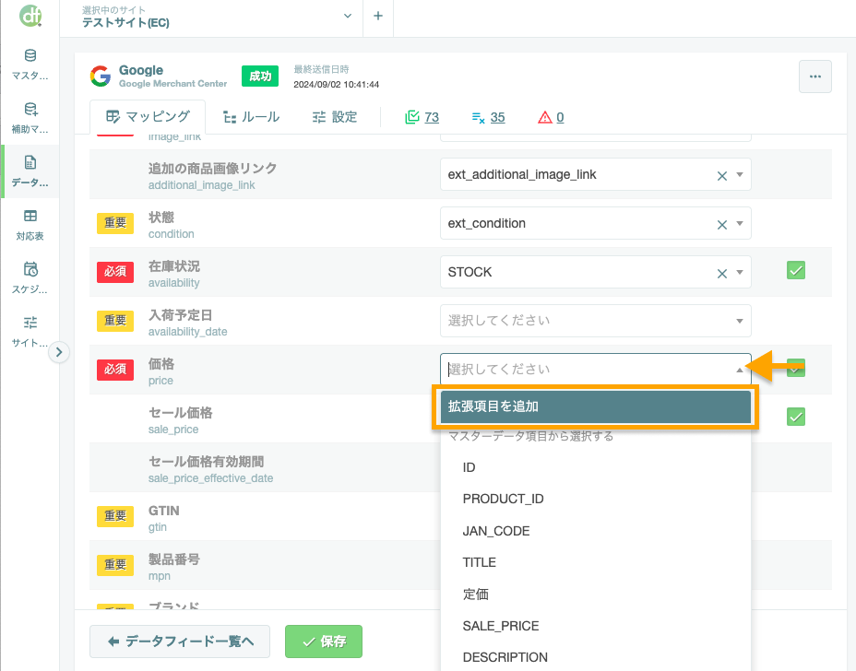The height and width of the screenshot is (671, 856).
Task: Click the セール価格有効期間 field label
Action: pos(207,462)
